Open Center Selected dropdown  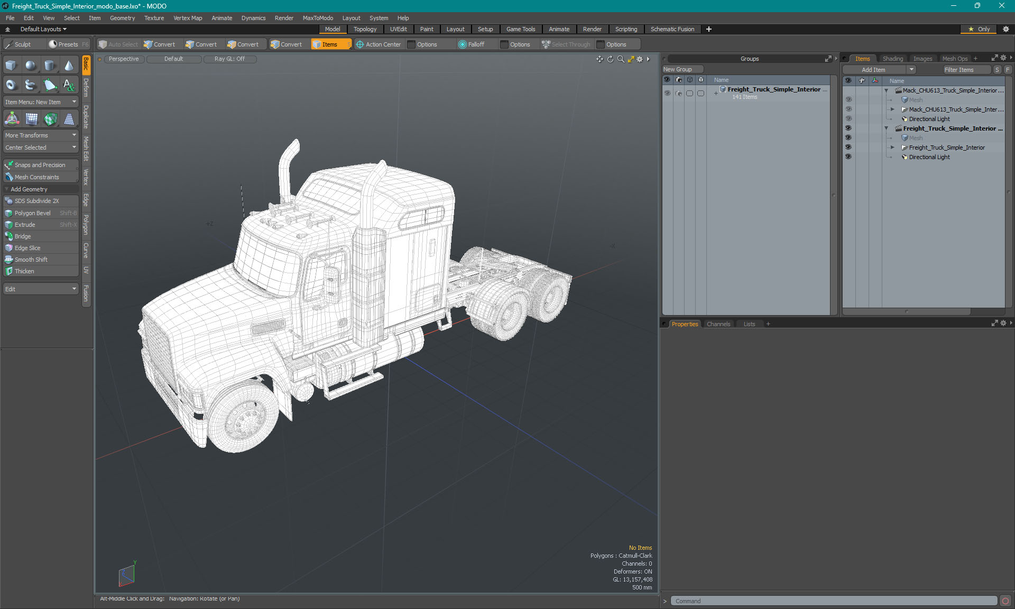(41, 147)
